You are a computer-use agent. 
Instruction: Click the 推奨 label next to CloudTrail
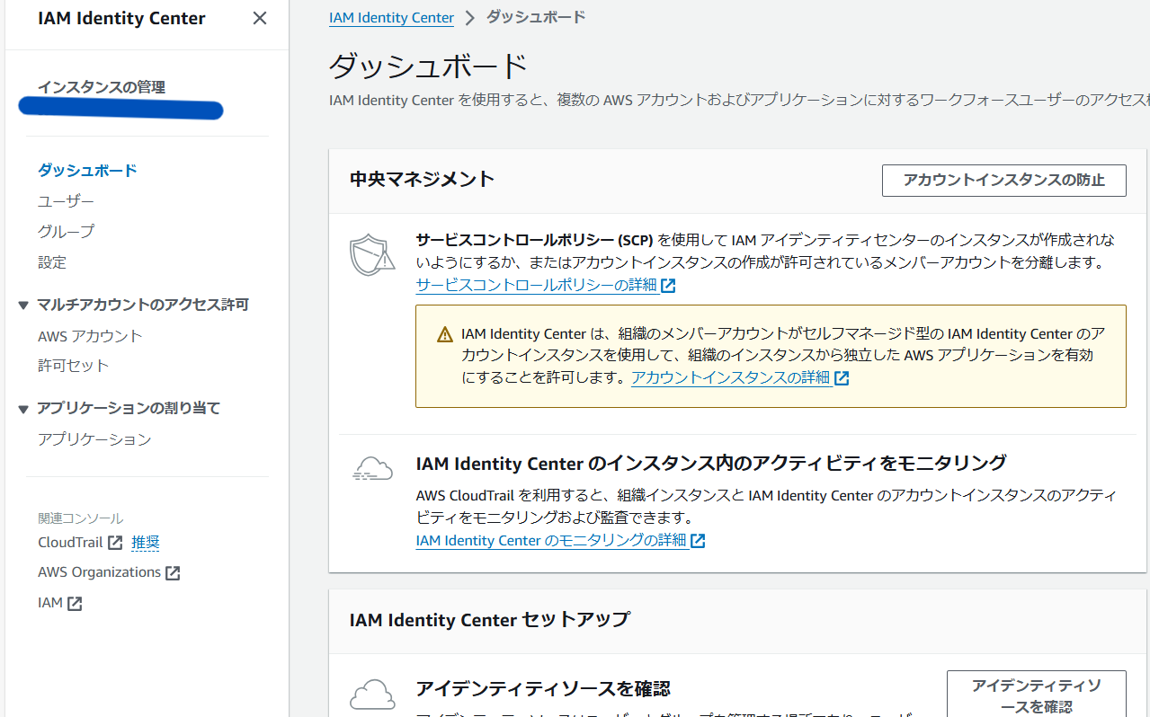tap(146, 543)
